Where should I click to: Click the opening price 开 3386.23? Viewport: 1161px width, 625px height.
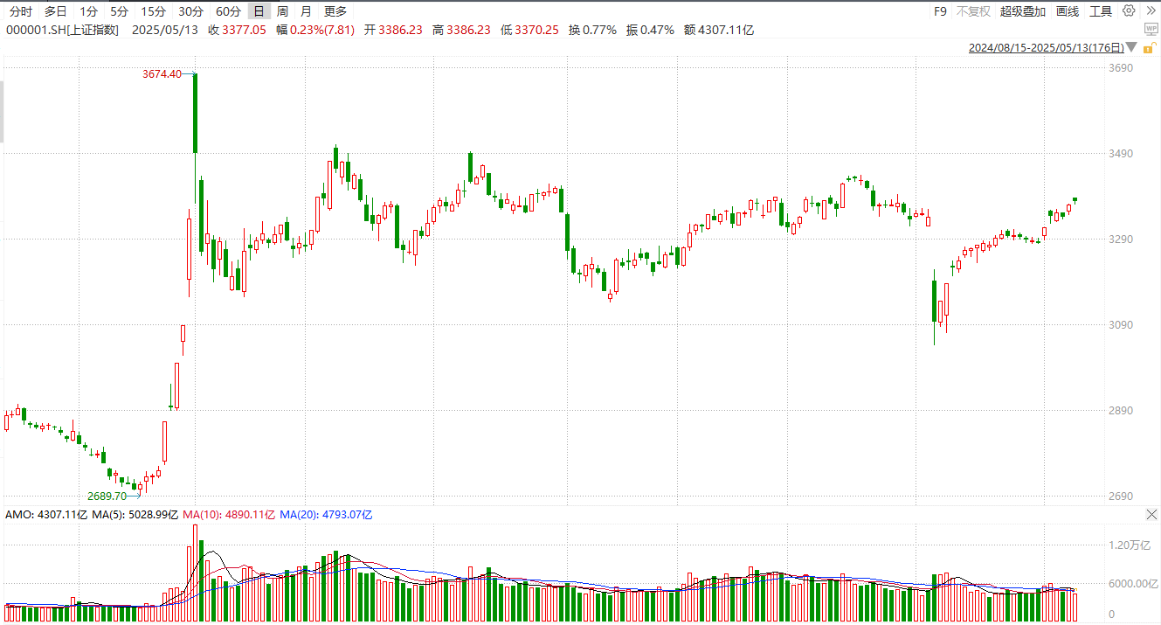(393, 30)
